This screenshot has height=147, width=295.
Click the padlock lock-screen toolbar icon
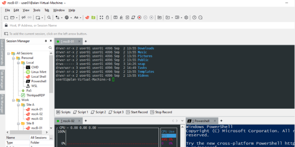coord(107,18)
